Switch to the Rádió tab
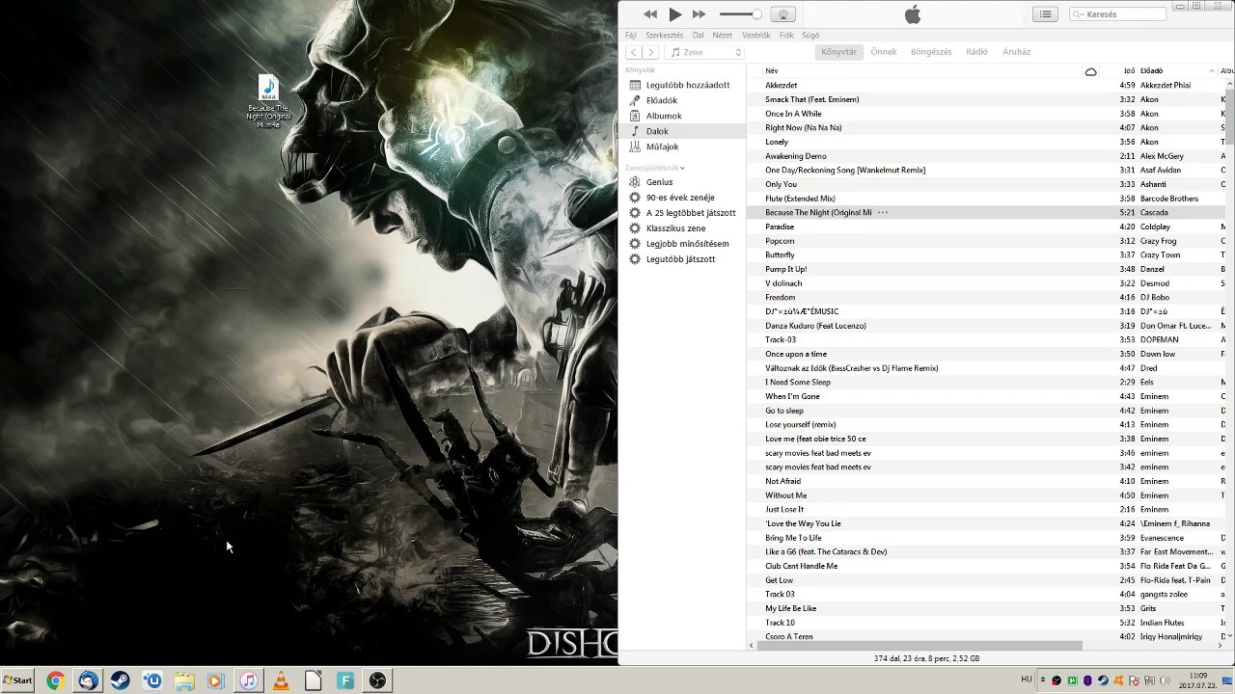The image size is (1235, 694). pos(976,52)
